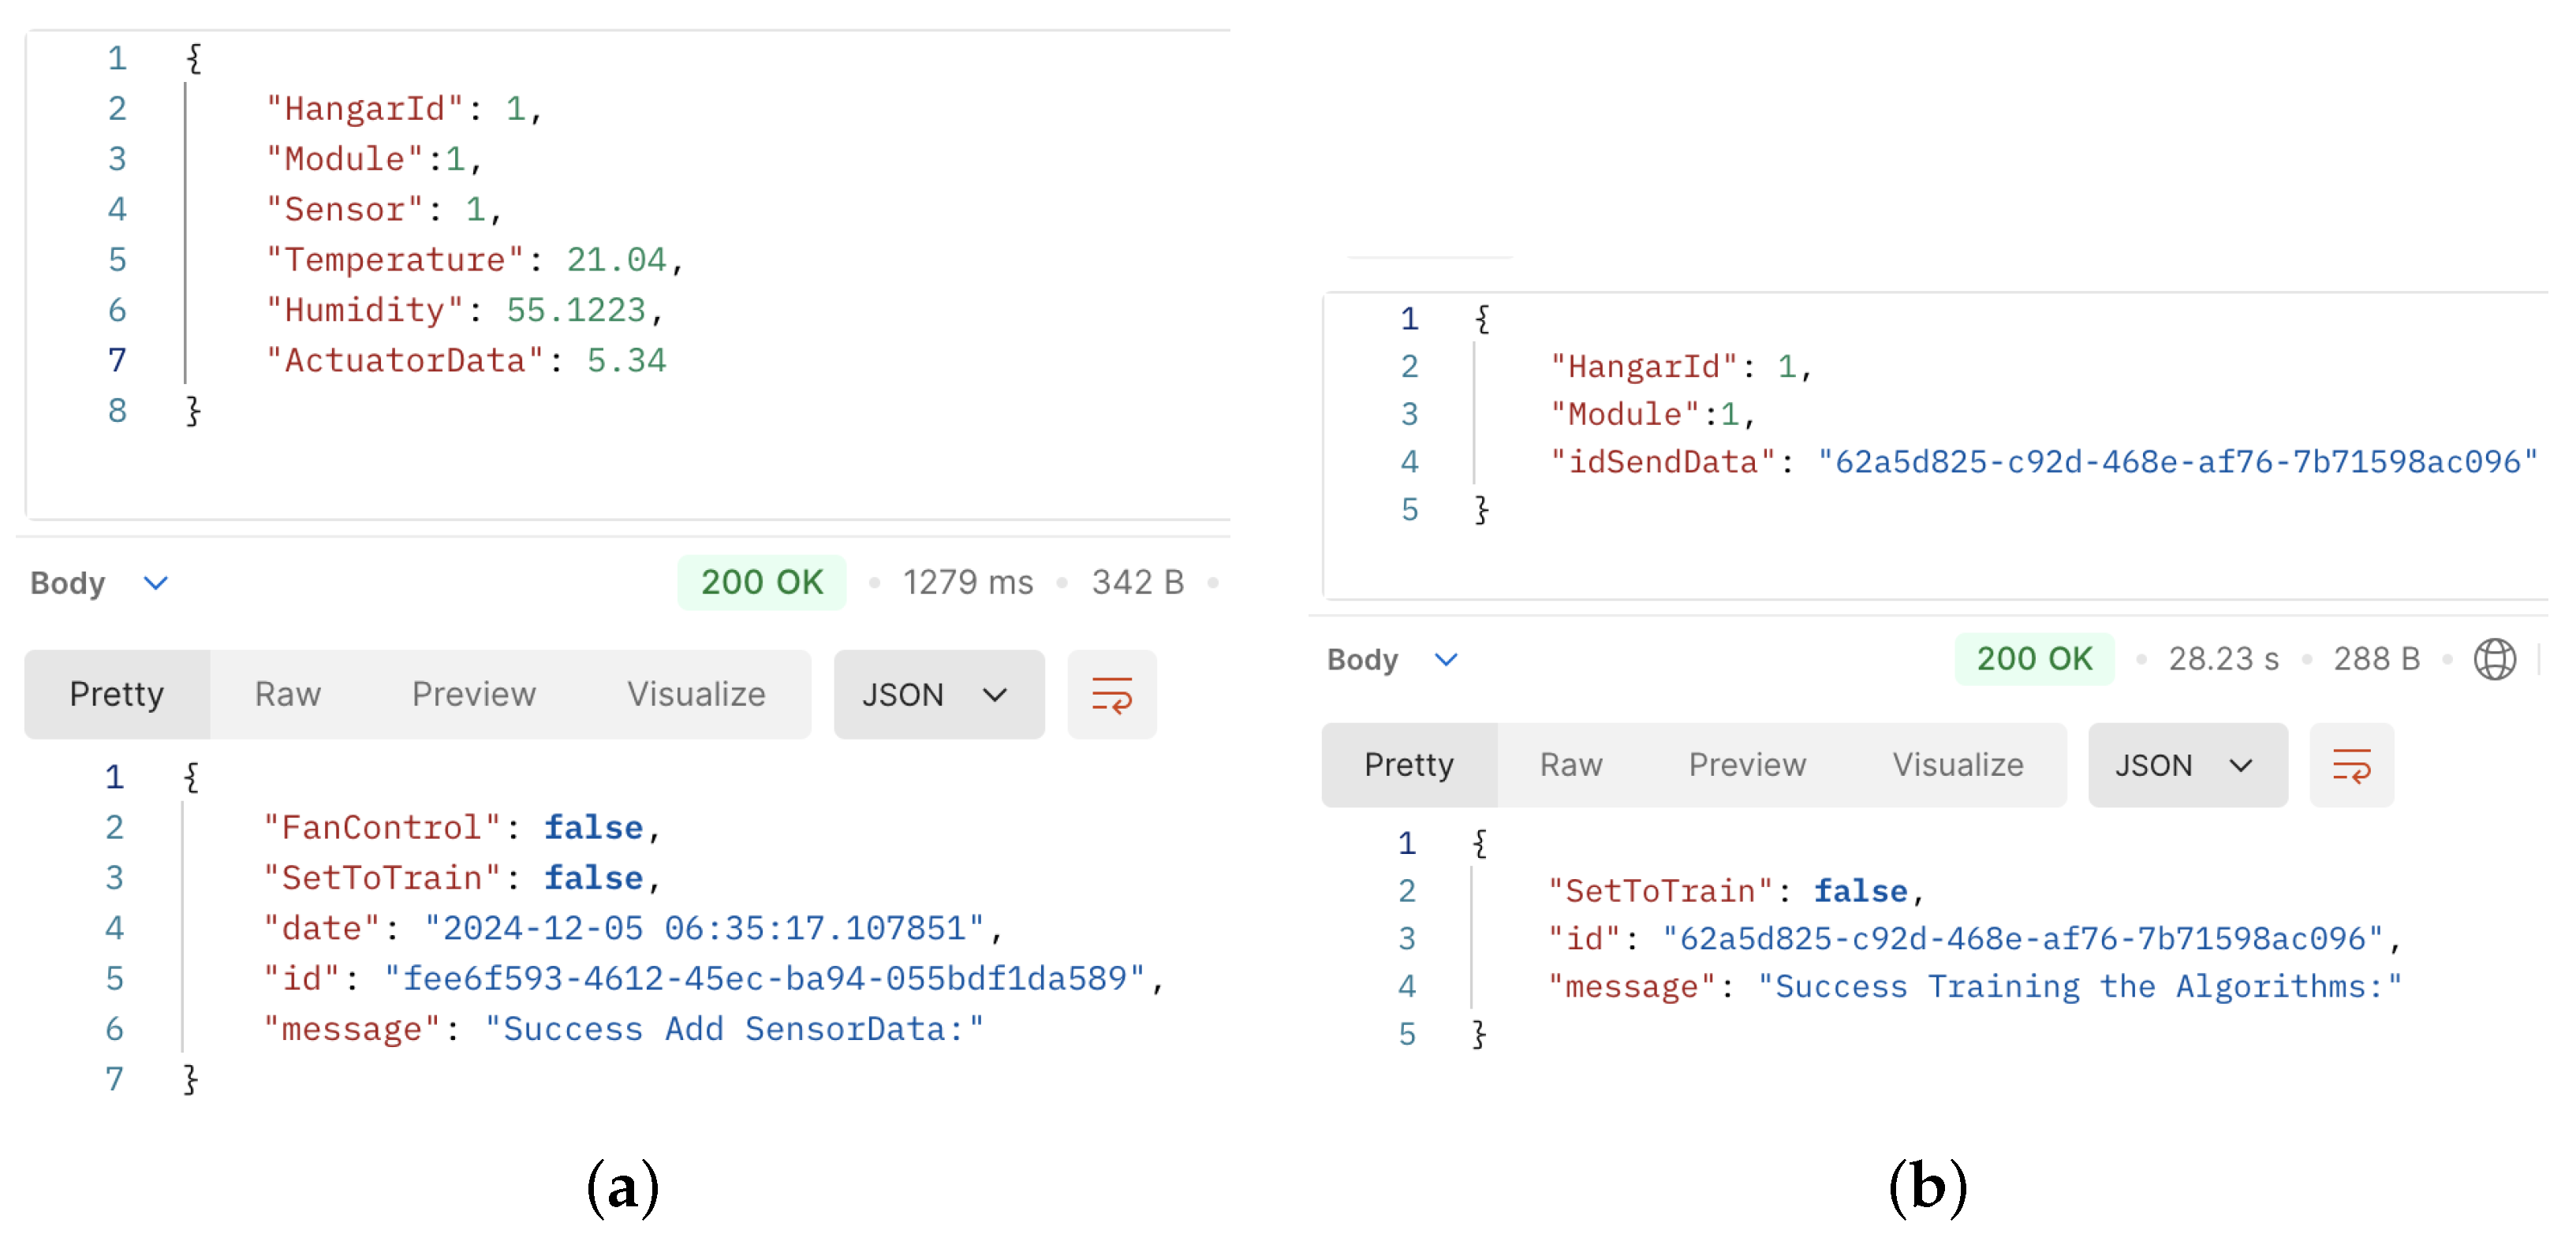Screen dimensions: 2576x1245
Task: Click the word-wrap icon in right response panel
Action: (x=2351, y=765)
